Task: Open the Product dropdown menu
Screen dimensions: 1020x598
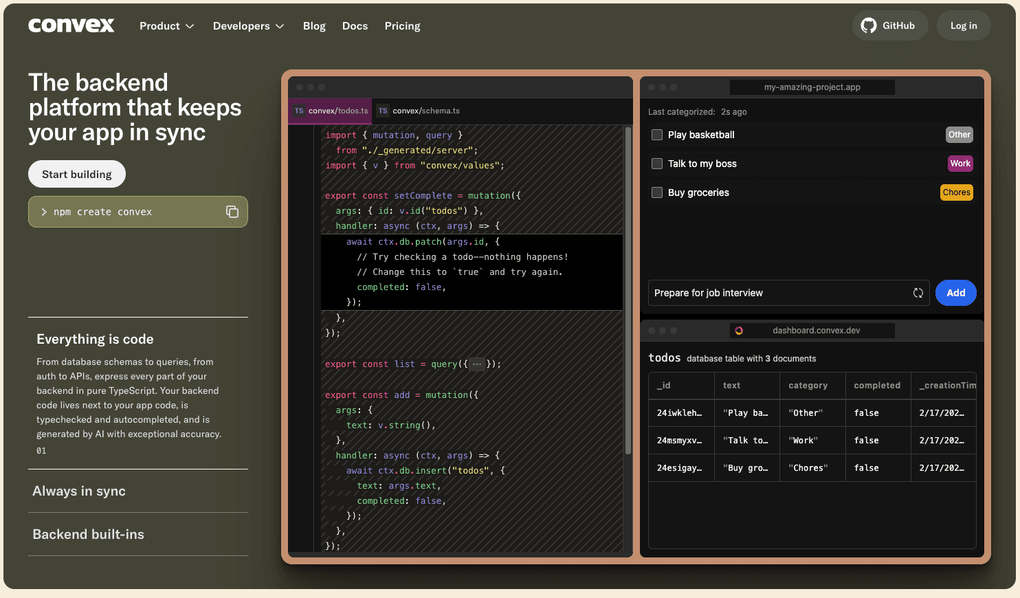Action: click(166, 26)
